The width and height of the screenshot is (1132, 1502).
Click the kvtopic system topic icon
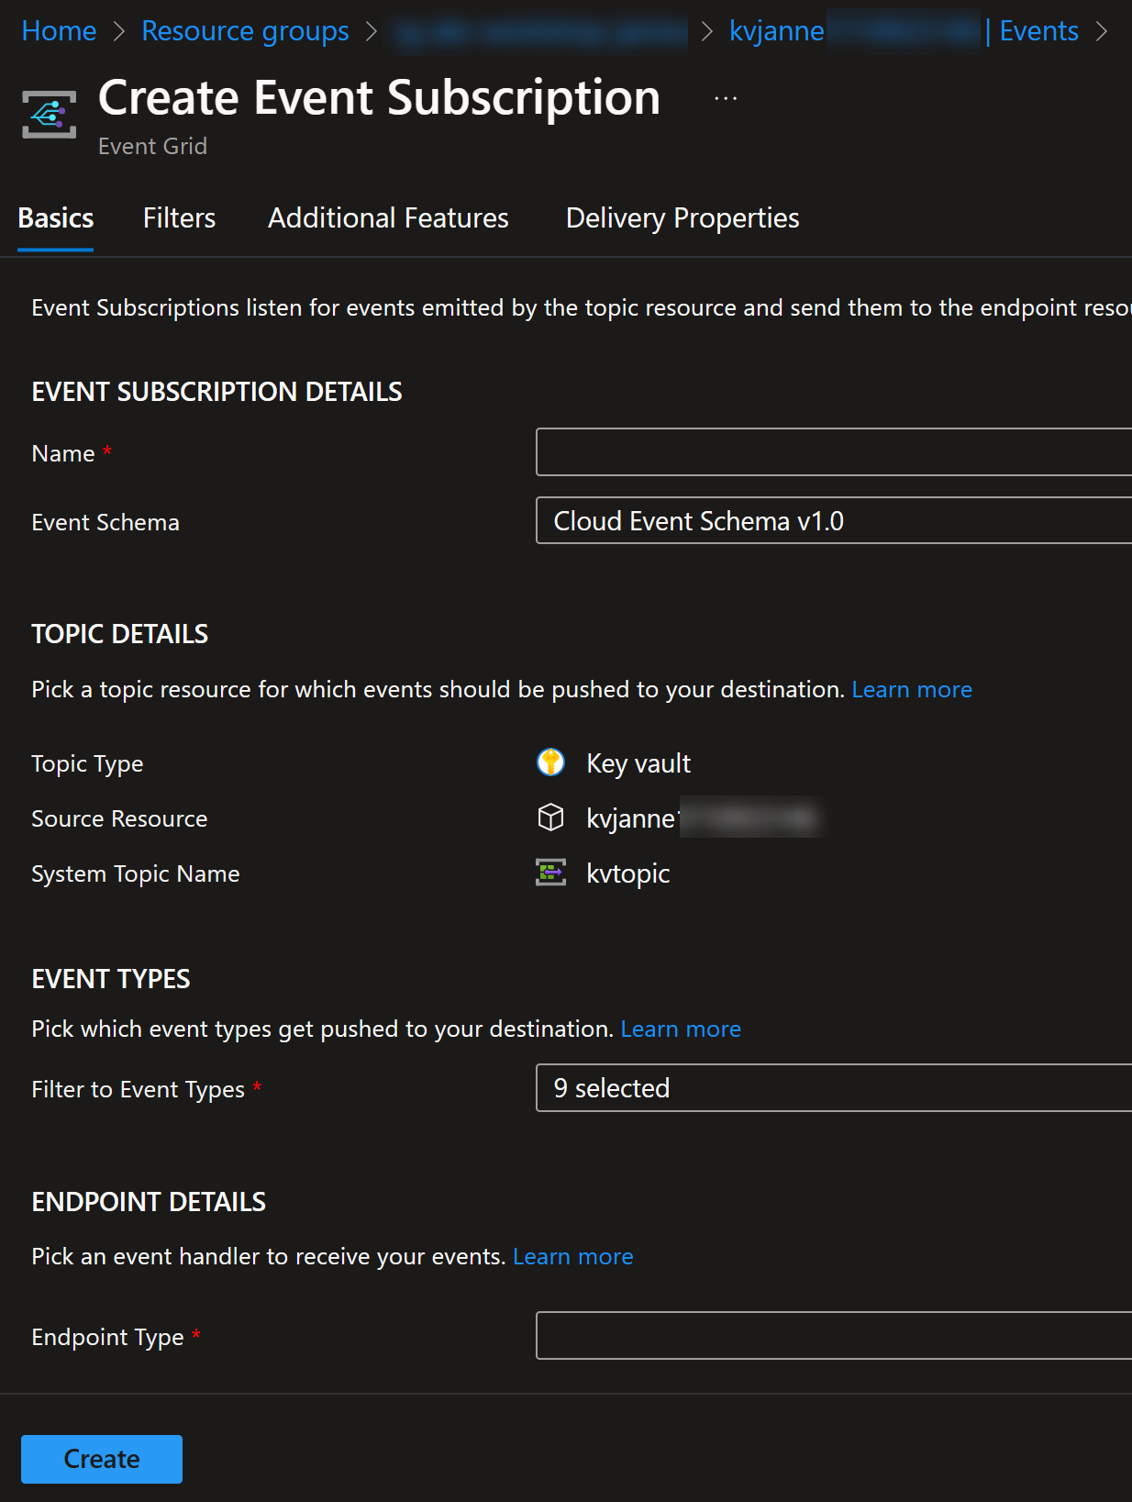[x=550, y=873]
